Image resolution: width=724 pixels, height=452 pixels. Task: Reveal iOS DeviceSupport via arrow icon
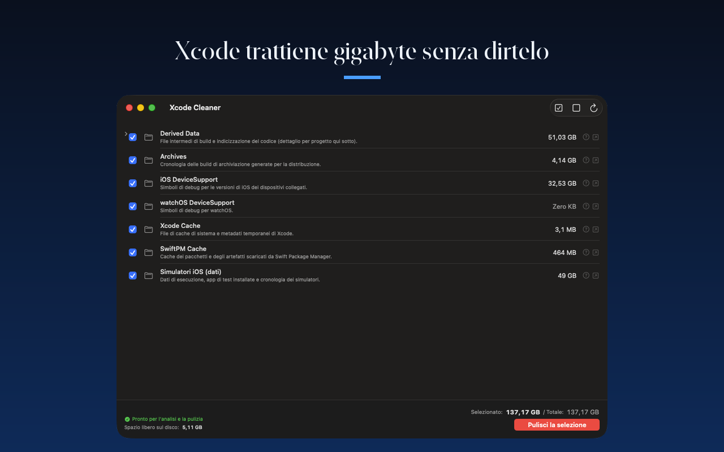596,183
